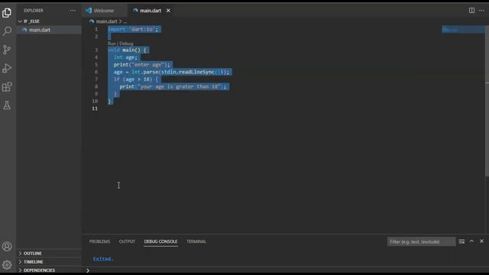489x275 pixels.
Task: Click the editor vertical scrollbar
Action: (x=487, y=102)
